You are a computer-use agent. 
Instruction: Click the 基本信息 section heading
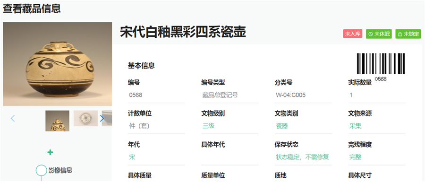pos(141,66)
